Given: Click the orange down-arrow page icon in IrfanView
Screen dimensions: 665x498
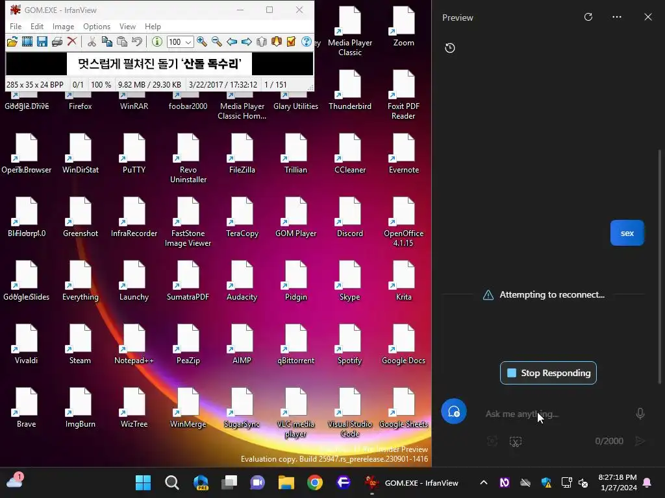Looking at the screenshot, I should pyautogui.click(x=277, y=41).
